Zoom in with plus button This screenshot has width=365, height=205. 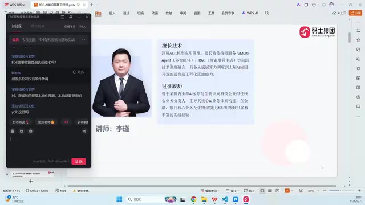coord(359,191)
